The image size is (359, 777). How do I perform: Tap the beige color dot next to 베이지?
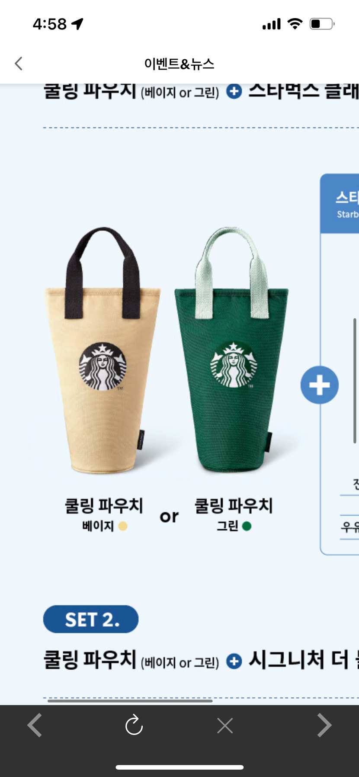coord(123,526)
